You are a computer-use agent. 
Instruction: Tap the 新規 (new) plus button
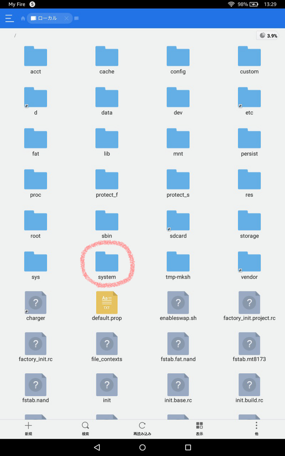pos(28,429)
